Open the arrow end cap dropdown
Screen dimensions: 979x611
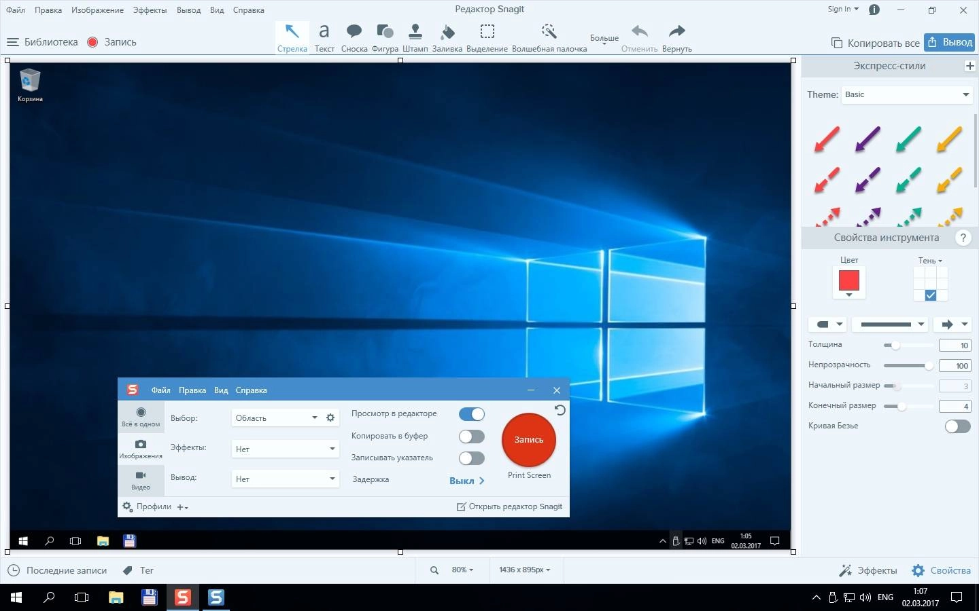952,325
